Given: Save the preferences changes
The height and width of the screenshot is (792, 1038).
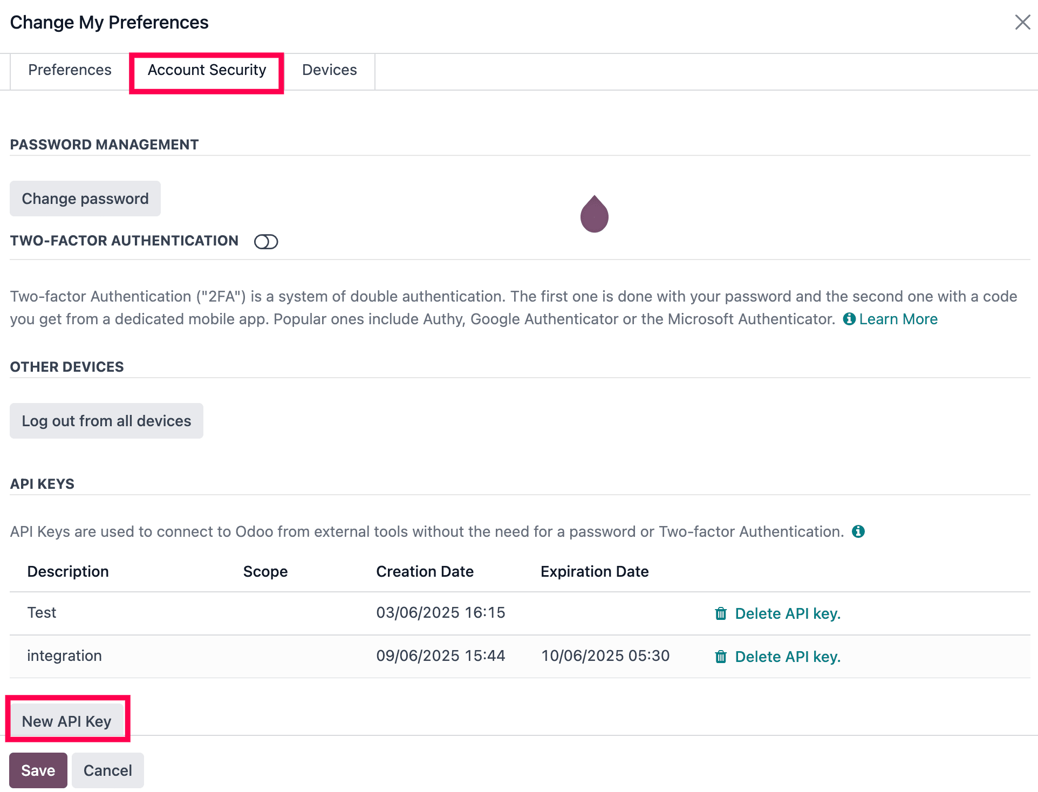Looking at the screenshot, I should [x=38, y=770].
